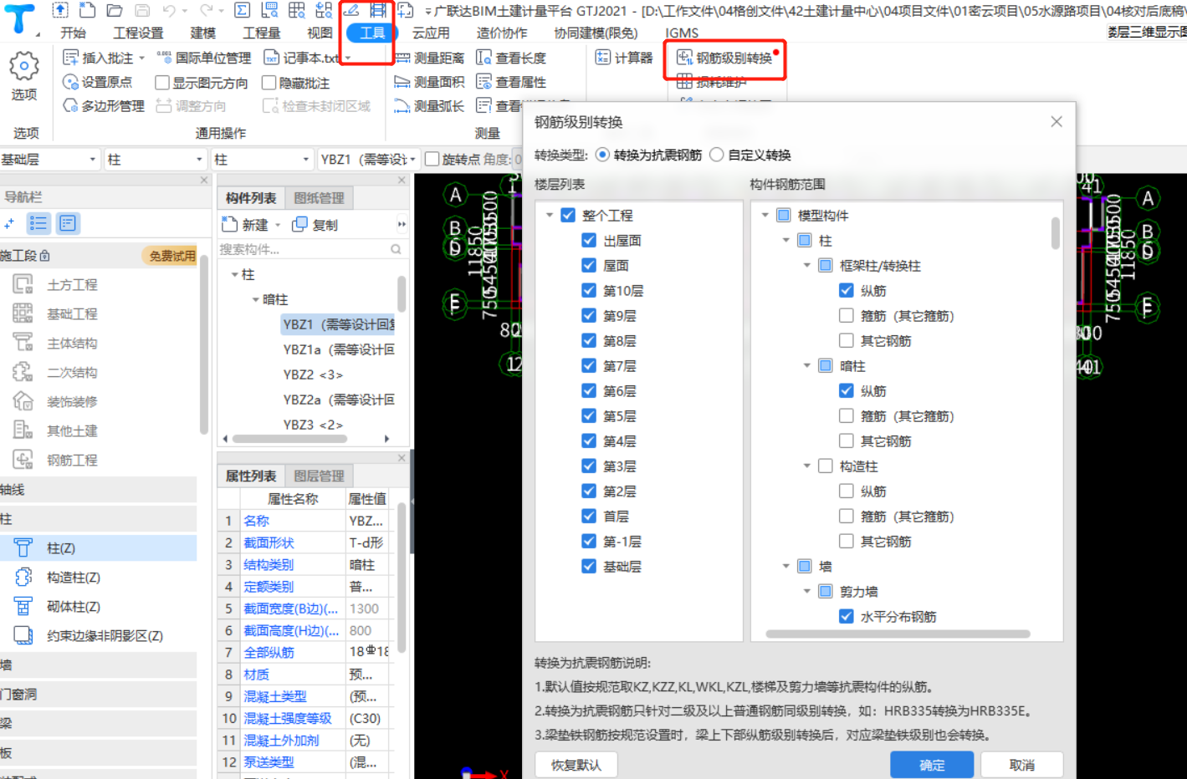Open 插入批注 dropdown arrow

click(141, 58)
